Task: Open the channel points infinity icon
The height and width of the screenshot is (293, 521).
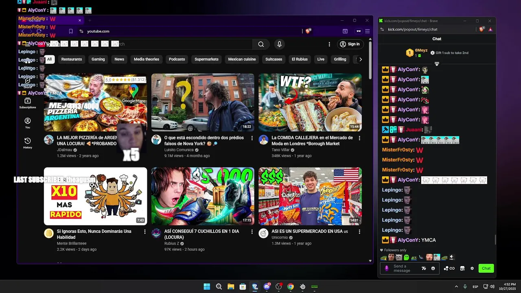Action: click(449, 268)
